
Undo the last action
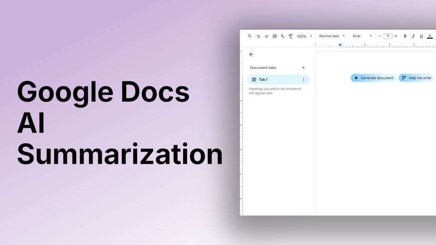258,36
